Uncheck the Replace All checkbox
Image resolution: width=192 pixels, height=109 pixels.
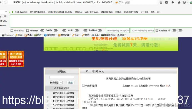[157, 31]
